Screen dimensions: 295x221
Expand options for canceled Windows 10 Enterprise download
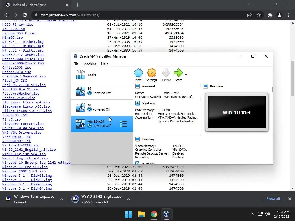point(61,199)
